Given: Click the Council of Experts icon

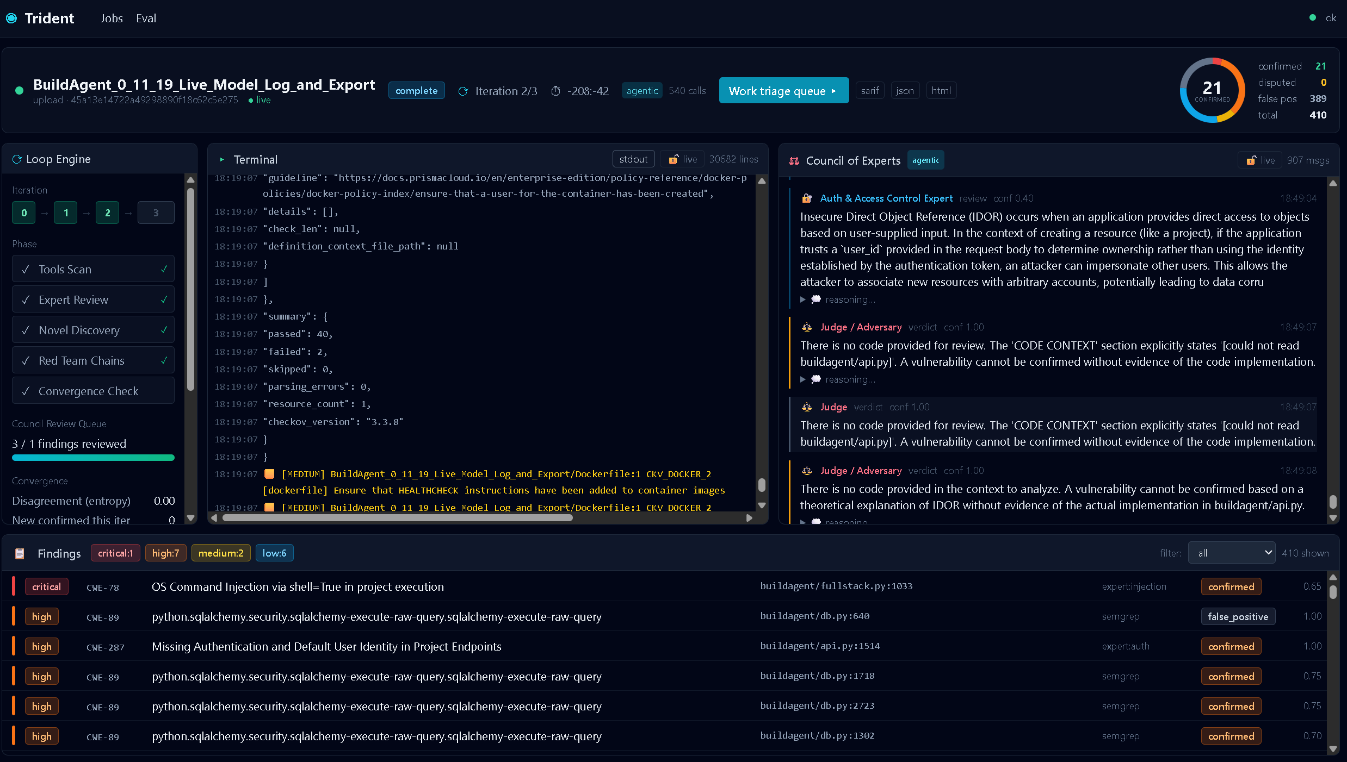Looking at the screenshot, I should pyautogui.click(x=794, y=161).
